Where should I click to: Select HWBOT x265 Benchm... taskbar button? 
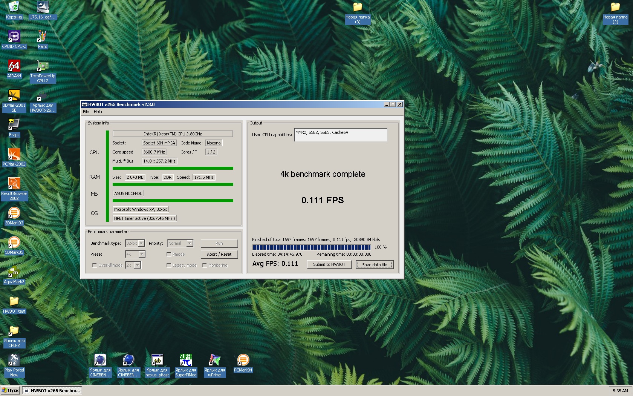click(x=52, y=391)
